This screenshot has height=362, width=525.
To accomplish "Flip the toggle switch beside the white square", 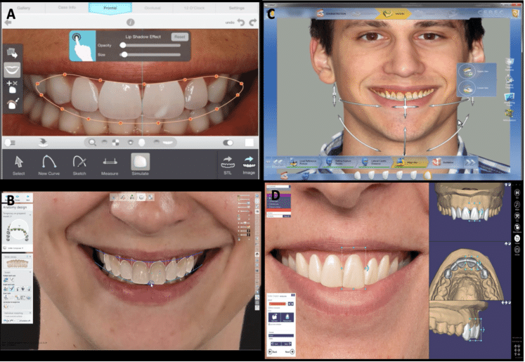I will coord(229,142).
